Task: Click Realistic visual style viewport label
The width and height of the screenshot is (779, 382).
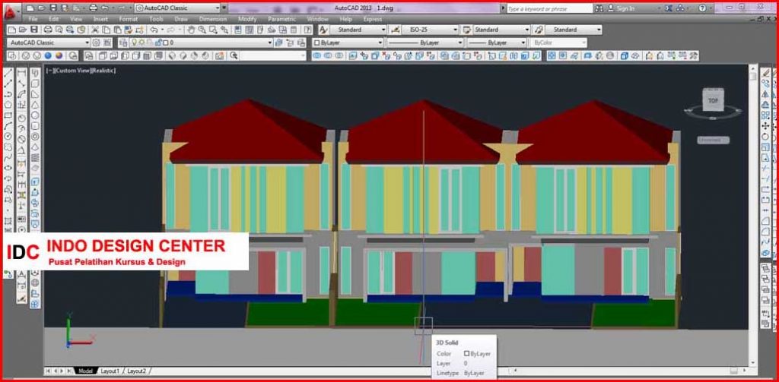Action: (103, 71)
